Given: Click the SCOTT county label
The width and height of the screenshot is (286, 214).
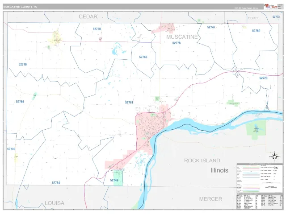Looking at the screenshot, I should coord(253,18).
